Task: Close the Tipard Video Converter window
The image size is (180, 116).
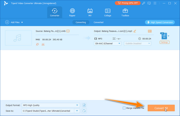Action: point(175,3)
